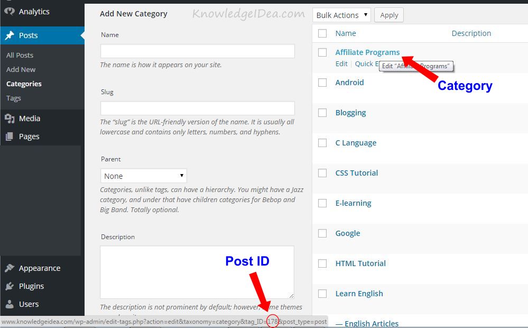528x328 pixels.
Task: Focus the category Name input field
Action: (x=197, y=51)
